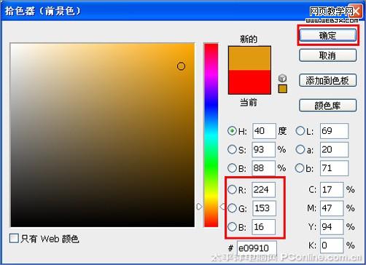The width and height of the screenshot is (366, 265).
Task: Click the 添加到色板 button
Action: pyautogui.click(x=327, y=80)
